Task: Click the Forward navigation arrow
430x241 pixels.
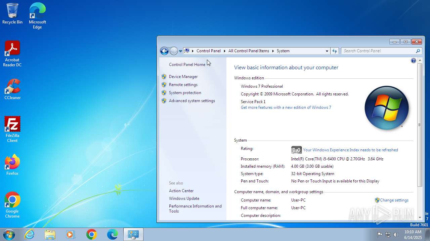Action: tap(174, 51)
